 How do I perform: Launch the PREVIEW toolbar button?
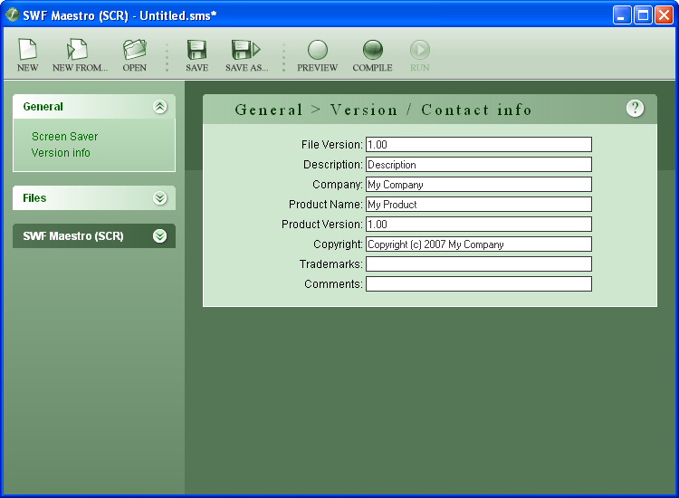point(318,54)
